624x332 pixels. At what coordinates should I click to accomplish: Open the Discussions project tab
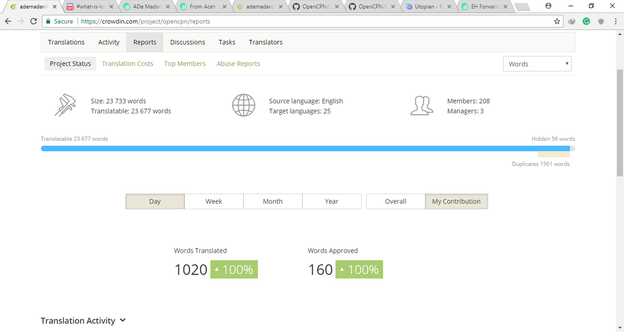pos(188,42)
